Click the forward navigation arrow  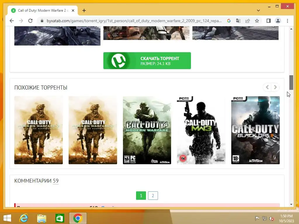click(x=21, y=21)
